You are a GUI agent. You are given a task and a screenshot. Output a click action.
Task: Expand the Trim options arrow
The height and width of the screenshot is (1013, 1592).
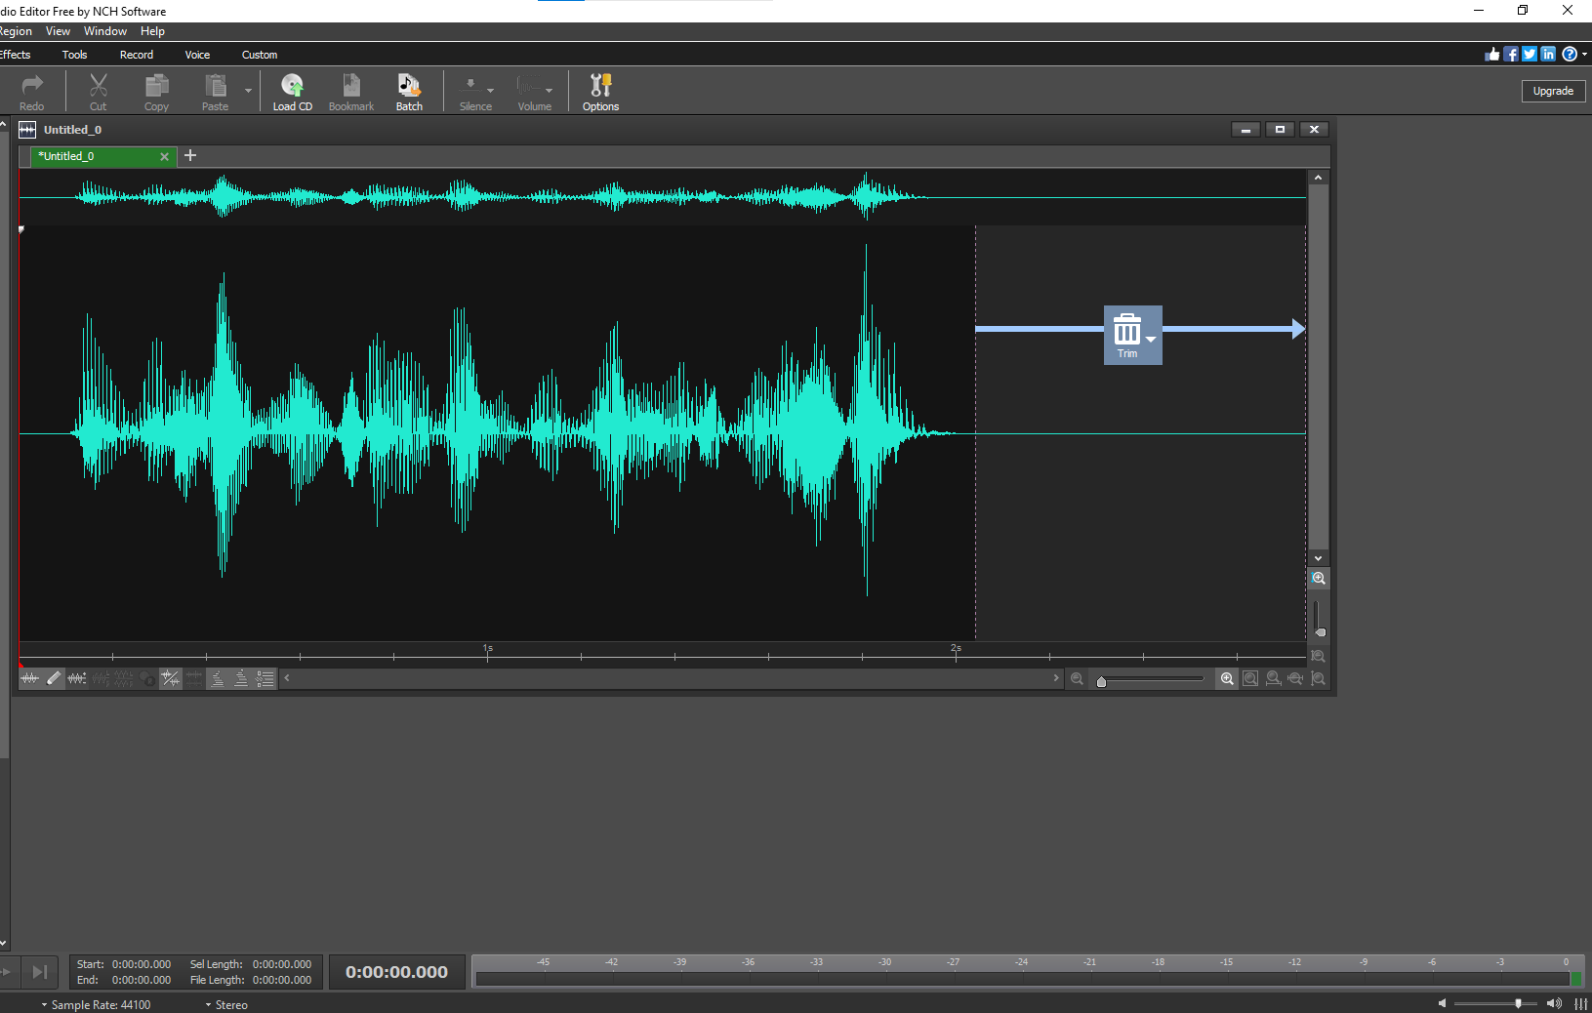pos(1151,340)
